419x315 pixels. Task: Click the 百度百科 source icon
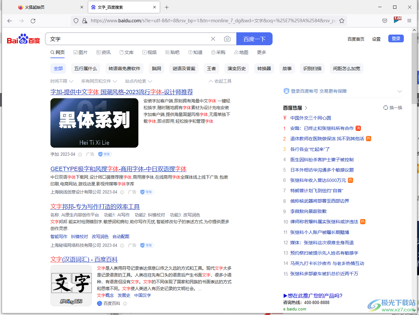coord(100,303)
